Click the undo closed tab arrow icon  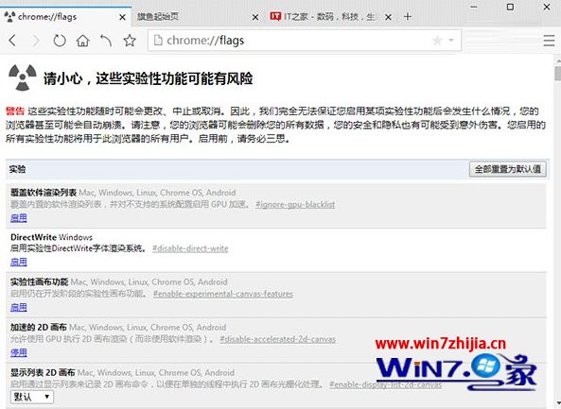click(106, 41)
